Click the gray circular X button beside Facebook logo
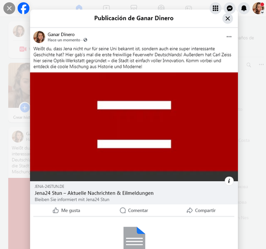The height and width of the screenshot is (249, 266). [x=9, y=8]
